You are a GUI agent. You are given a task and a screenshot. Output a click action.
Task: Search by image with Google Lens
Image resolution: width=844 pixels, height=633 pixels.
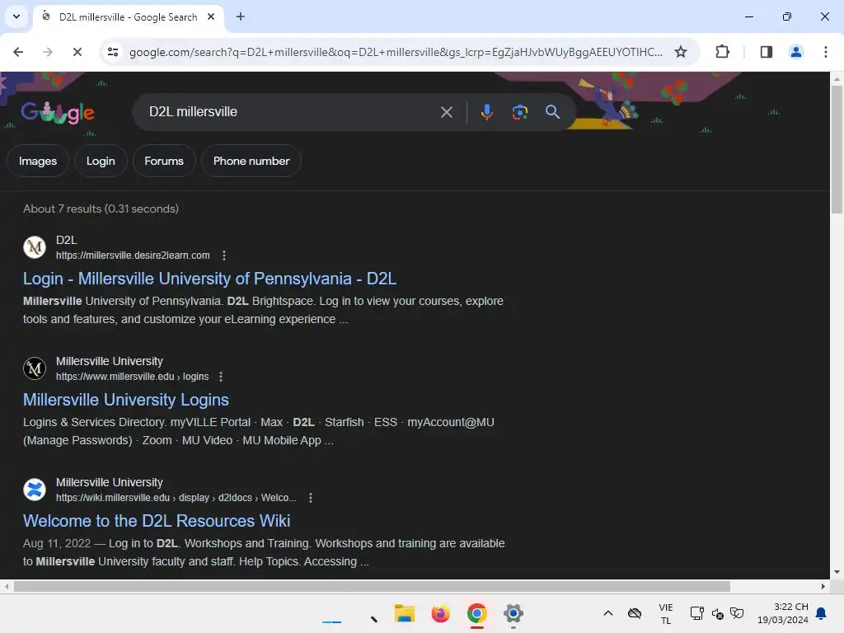(519, 112)
